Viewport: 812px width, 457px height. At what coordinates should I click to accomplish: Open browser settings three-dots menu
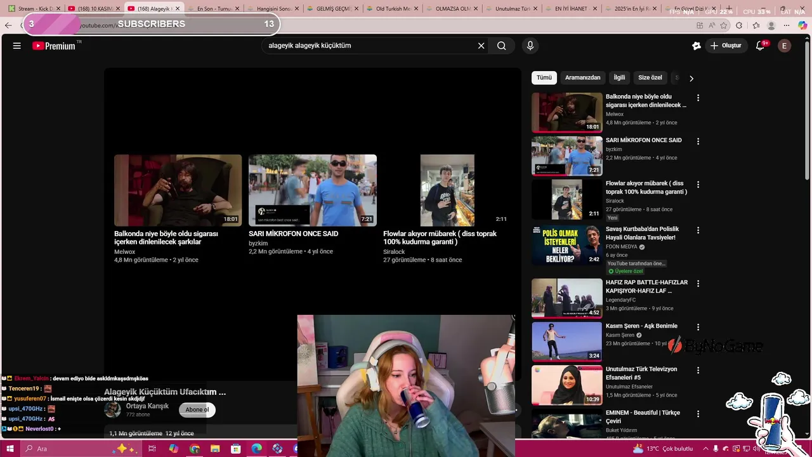click(787, 25)
